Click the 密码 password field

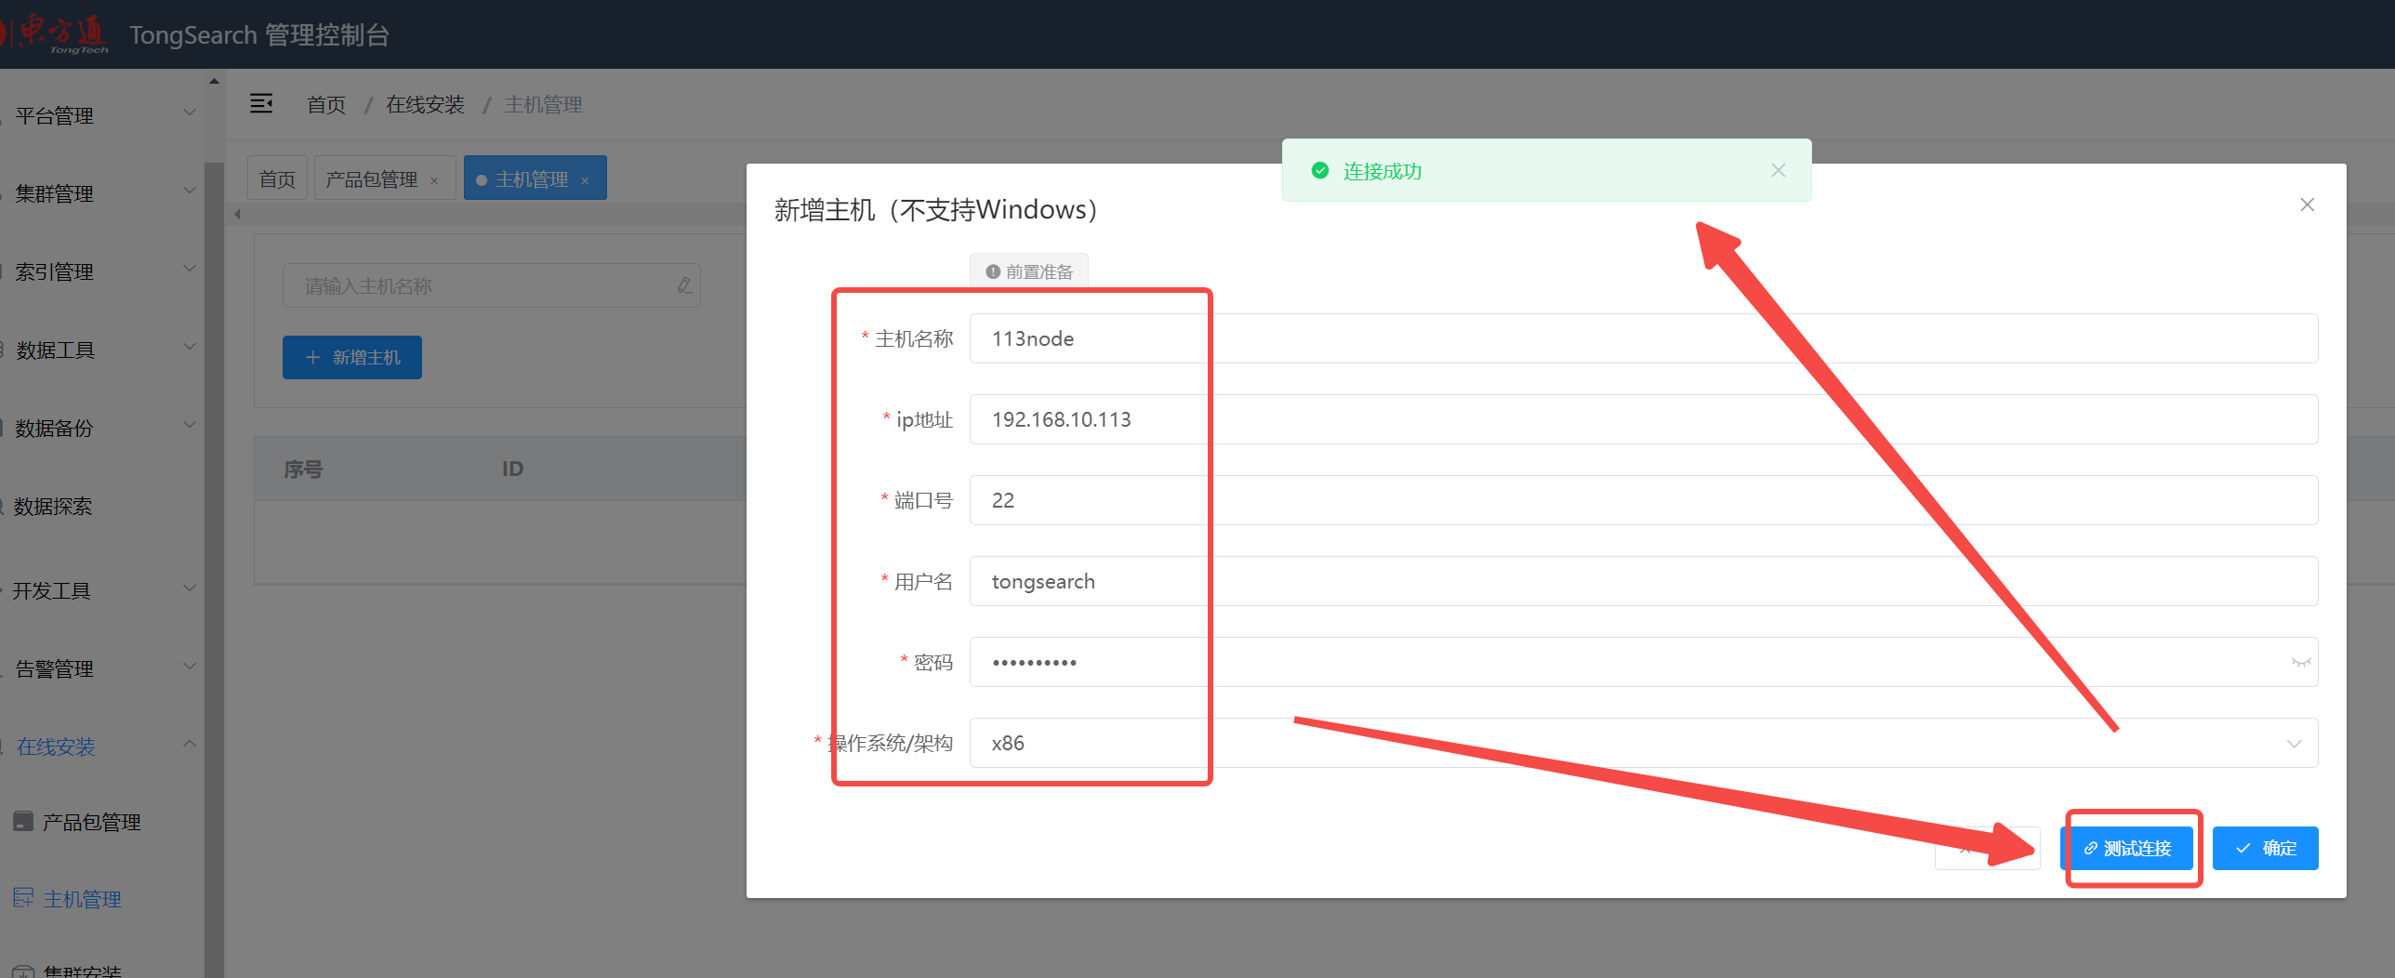pyautogui.click(x=1643, y=662)
